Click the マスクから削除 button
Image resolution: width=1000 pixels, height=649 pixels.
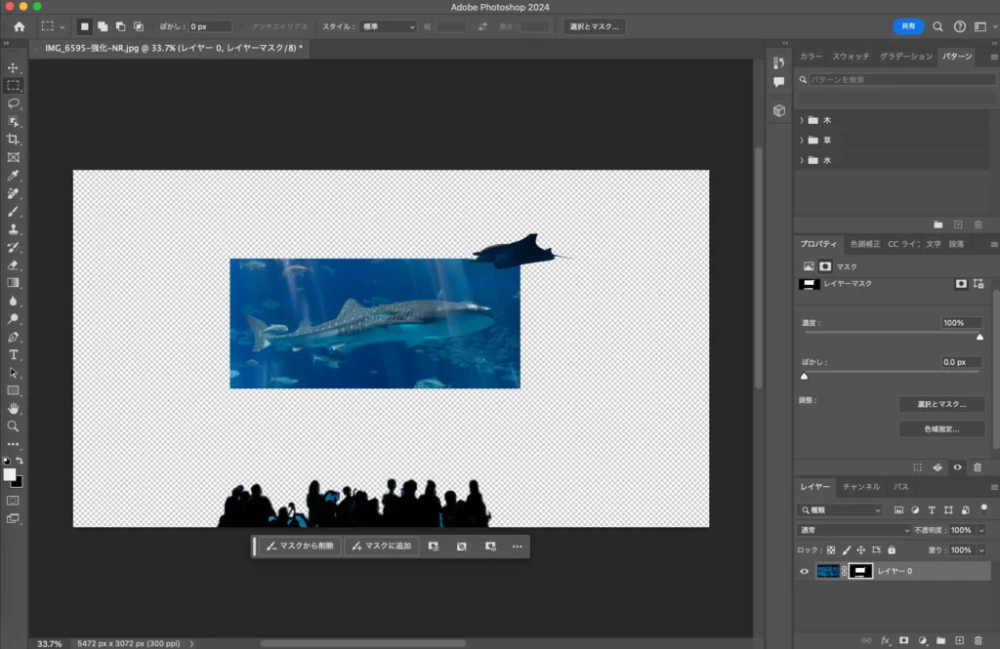coord(300,547)
